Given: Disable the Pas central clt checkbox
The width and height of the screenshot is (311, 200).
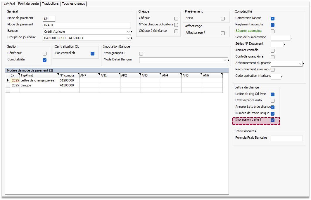Looking at the screenshot, I should tap(92, 54).
